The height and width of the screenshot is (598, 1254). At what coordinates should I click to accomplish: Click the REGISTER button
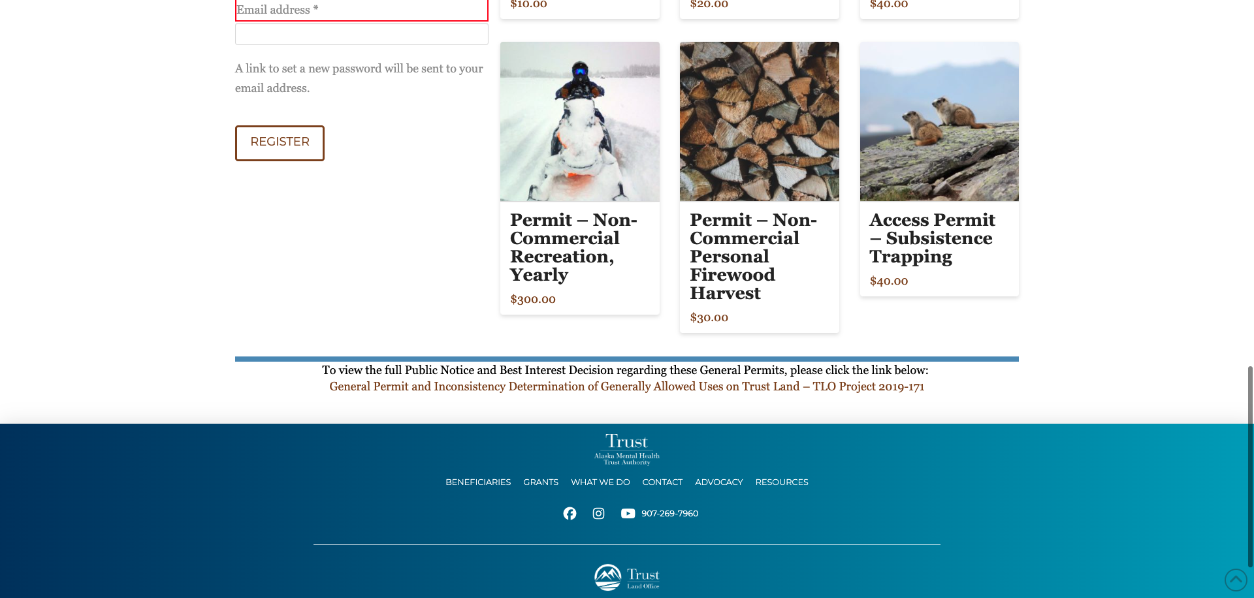point(280,142)
